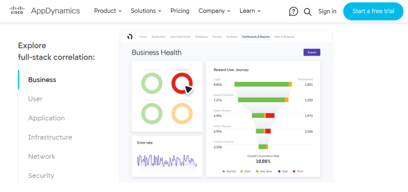
Task: Open the dashboard User Experience tab
Action: coord(180,37)
